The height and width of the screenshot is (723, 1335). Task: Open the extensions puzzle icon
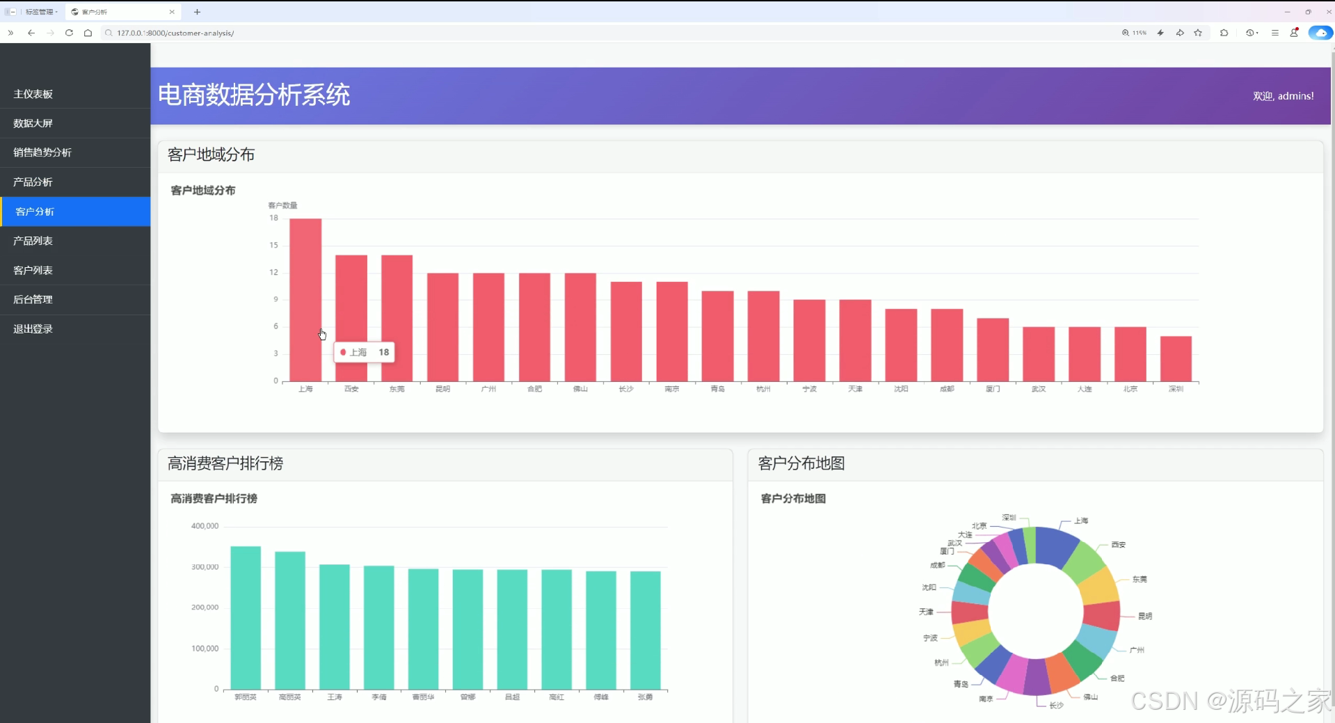click(x=1224, y=33)
